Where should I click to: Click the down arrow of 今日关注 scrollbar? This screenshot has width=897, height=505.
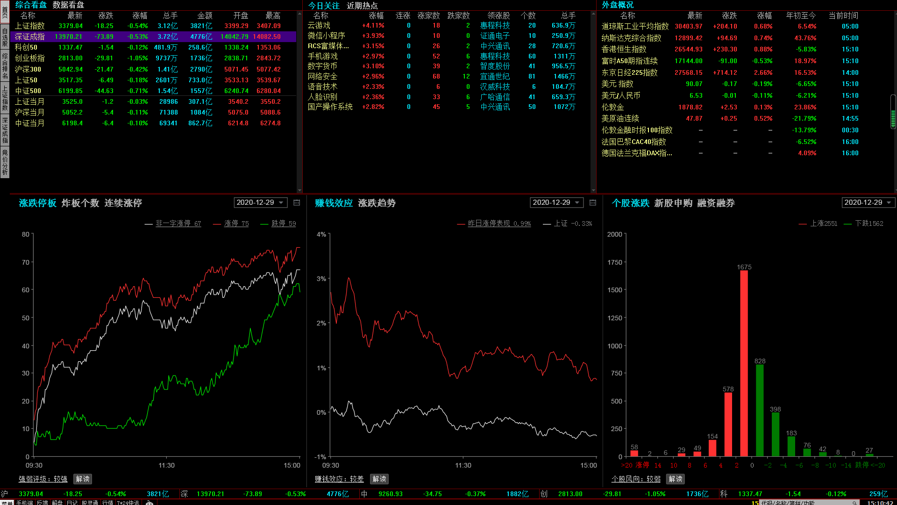593,190
